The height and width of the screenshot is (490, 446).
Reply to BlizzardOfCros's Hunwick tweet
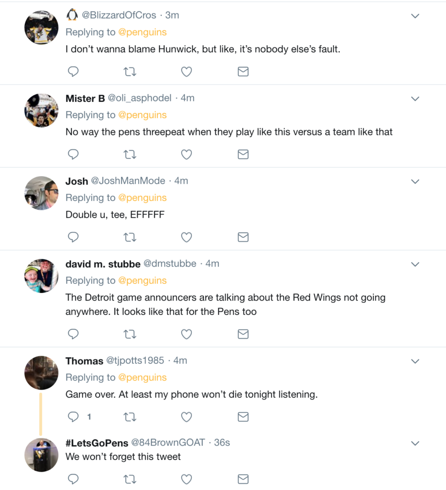click(73, 72)
